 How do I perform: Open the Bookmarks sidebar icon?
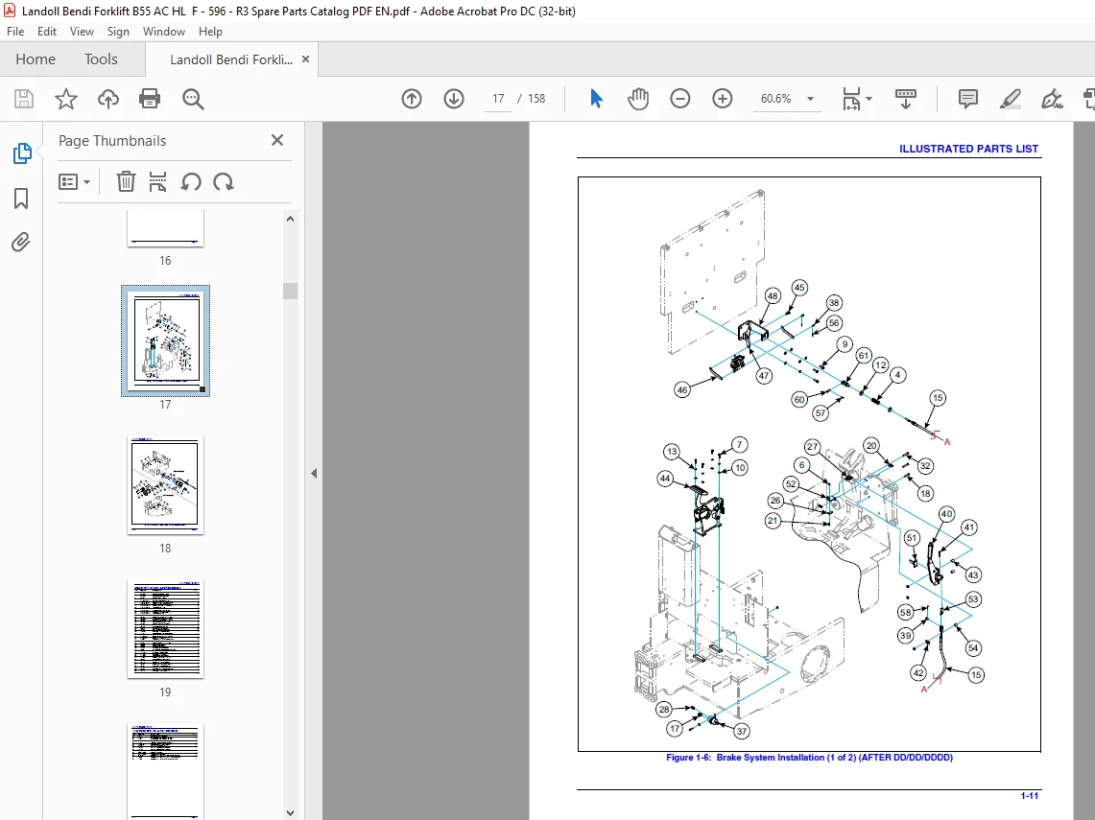point(21,199)
